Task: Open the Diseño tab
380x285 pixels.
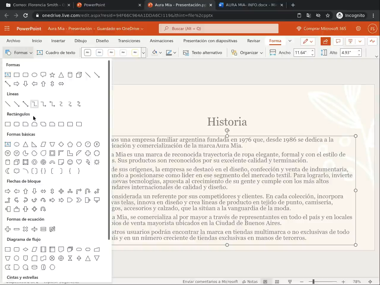Action: tap(102, 41)
